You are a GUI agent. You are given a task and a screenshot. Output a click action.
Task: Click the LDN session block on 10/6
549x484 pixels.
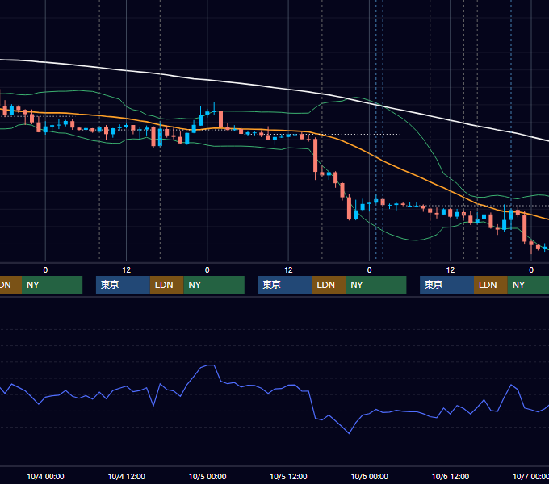pos(491,285)
